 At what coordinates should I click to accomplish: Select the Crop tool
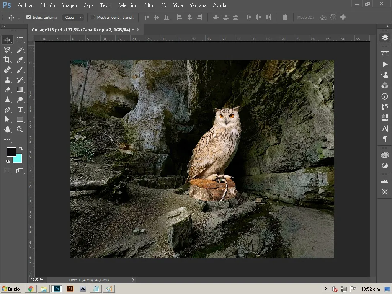tap(7, 60)
